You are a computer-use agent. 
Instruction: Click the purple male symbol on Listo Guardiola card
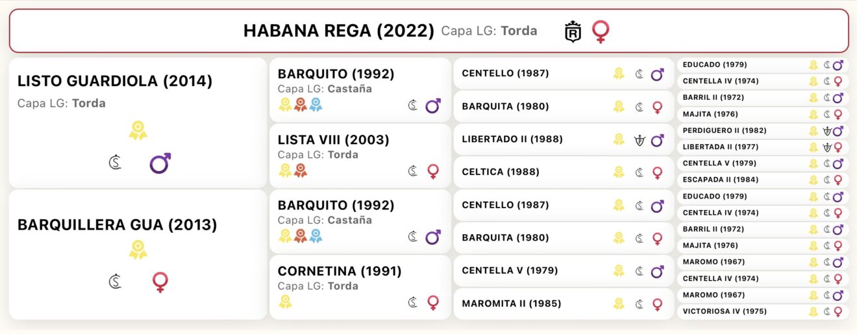pos(160,163)
